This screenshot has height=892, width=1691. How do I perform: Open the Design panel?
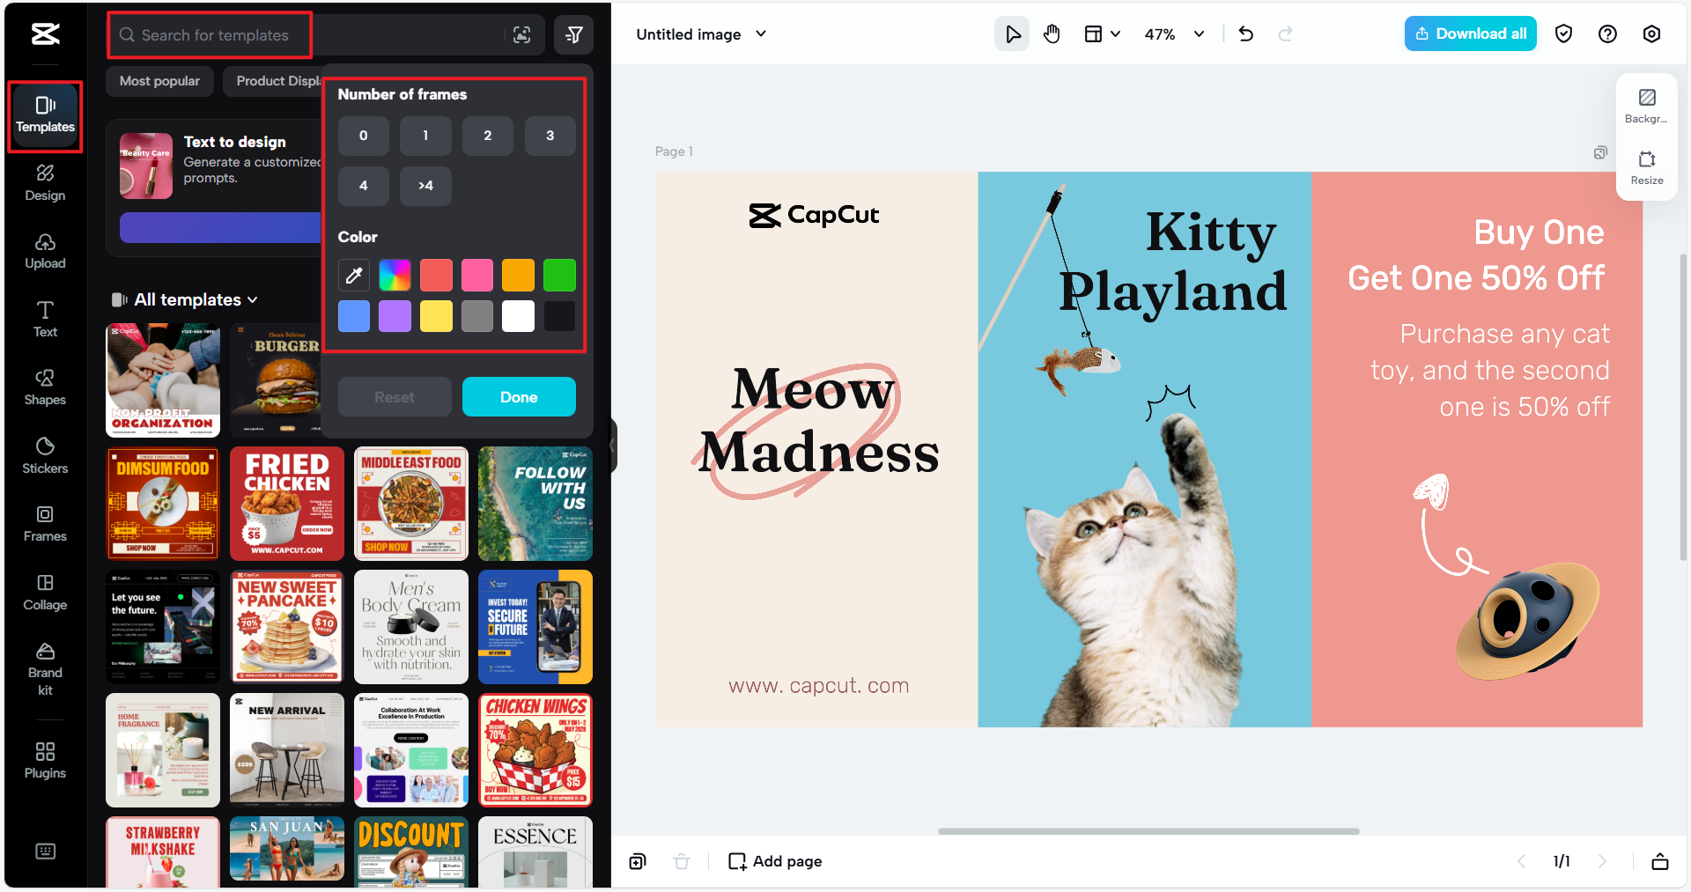(x=45, y=183)
